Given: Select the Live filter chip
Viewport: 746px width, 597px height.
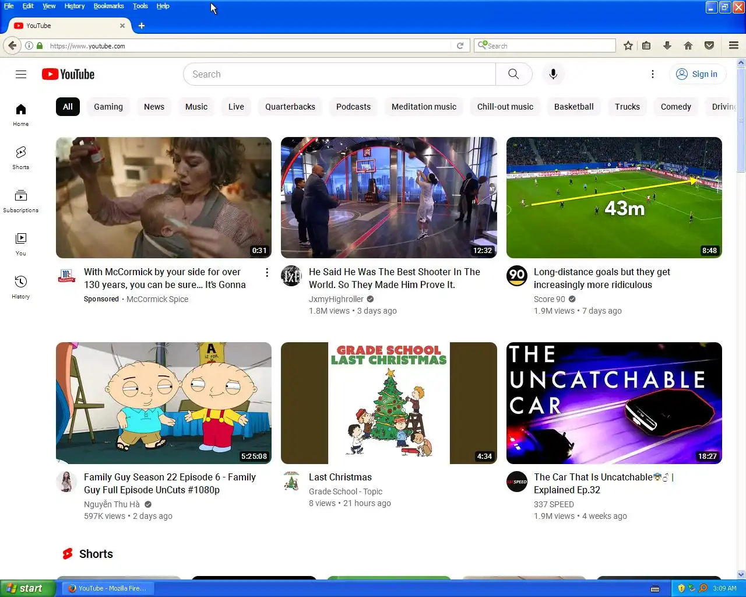Looking at the screenshot, I should (x=236, y=107).
